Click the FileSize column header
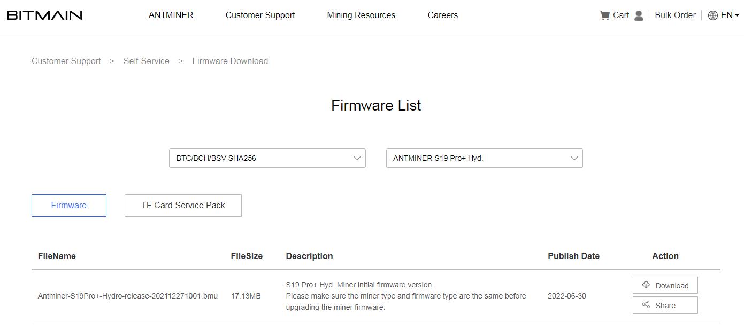 coord(247,256)
